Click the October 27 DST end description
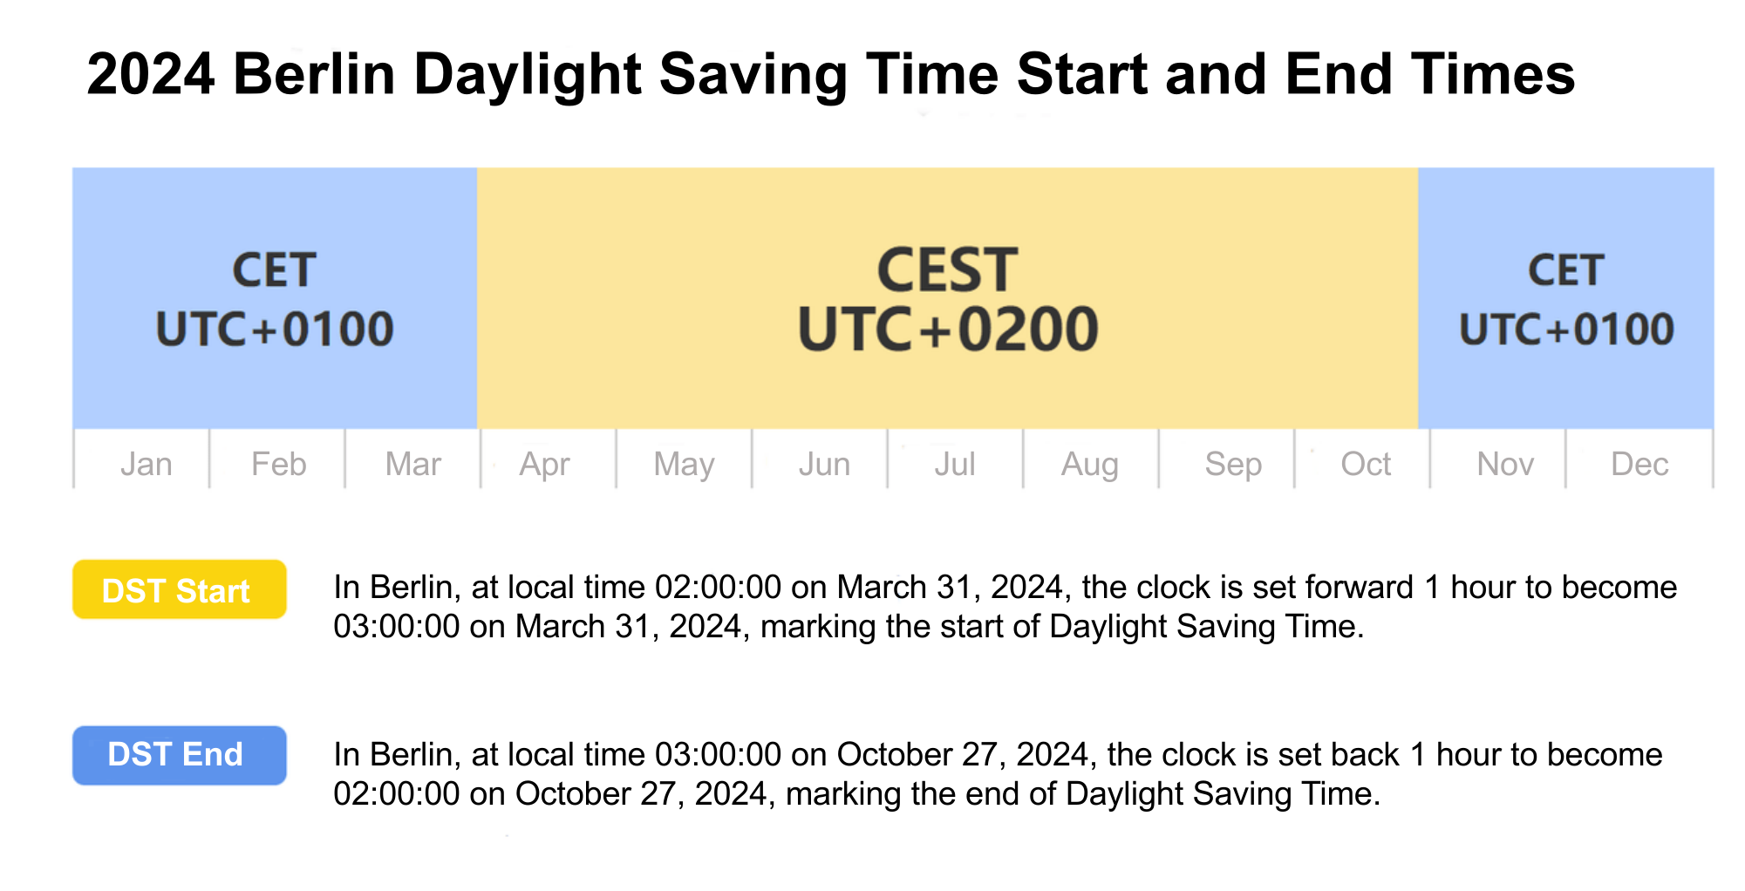This screenshot has height=891, width=1745. coord(997,774)
